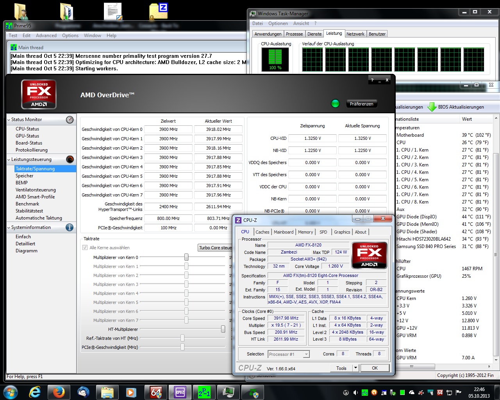Select Speicher in the sidebar
This screenshot has width=500, height=400.
pos(24,176)
